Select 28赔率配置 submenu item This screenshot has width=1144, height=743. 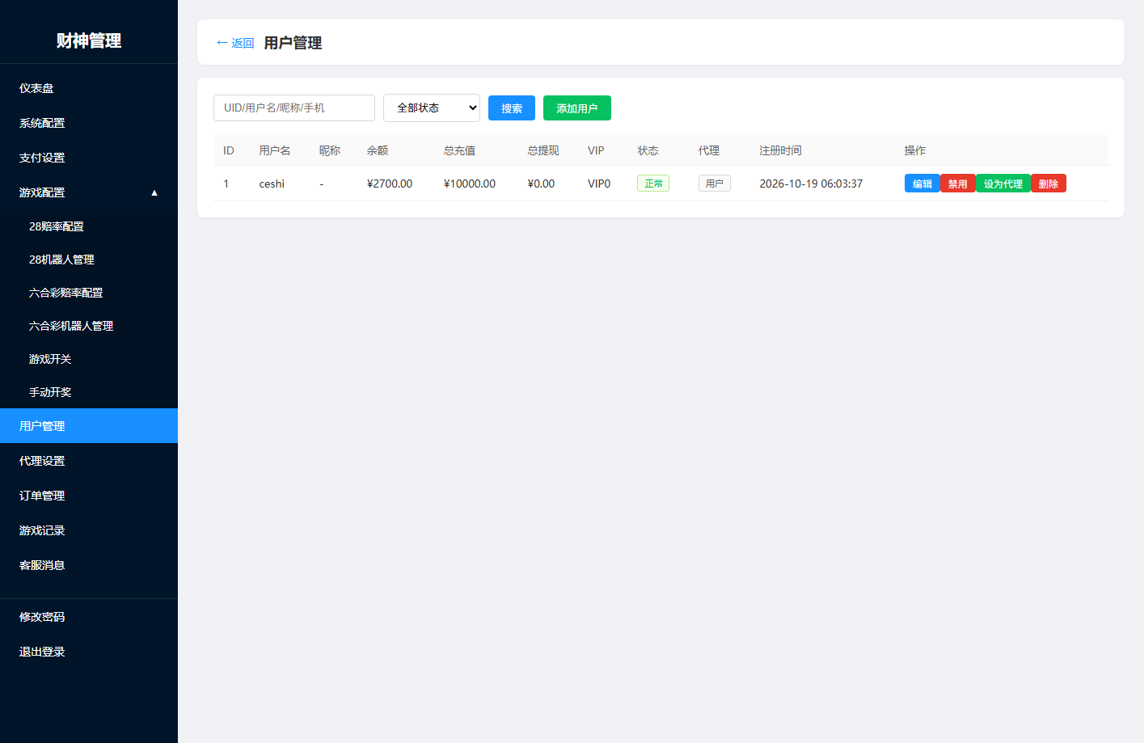89,226
